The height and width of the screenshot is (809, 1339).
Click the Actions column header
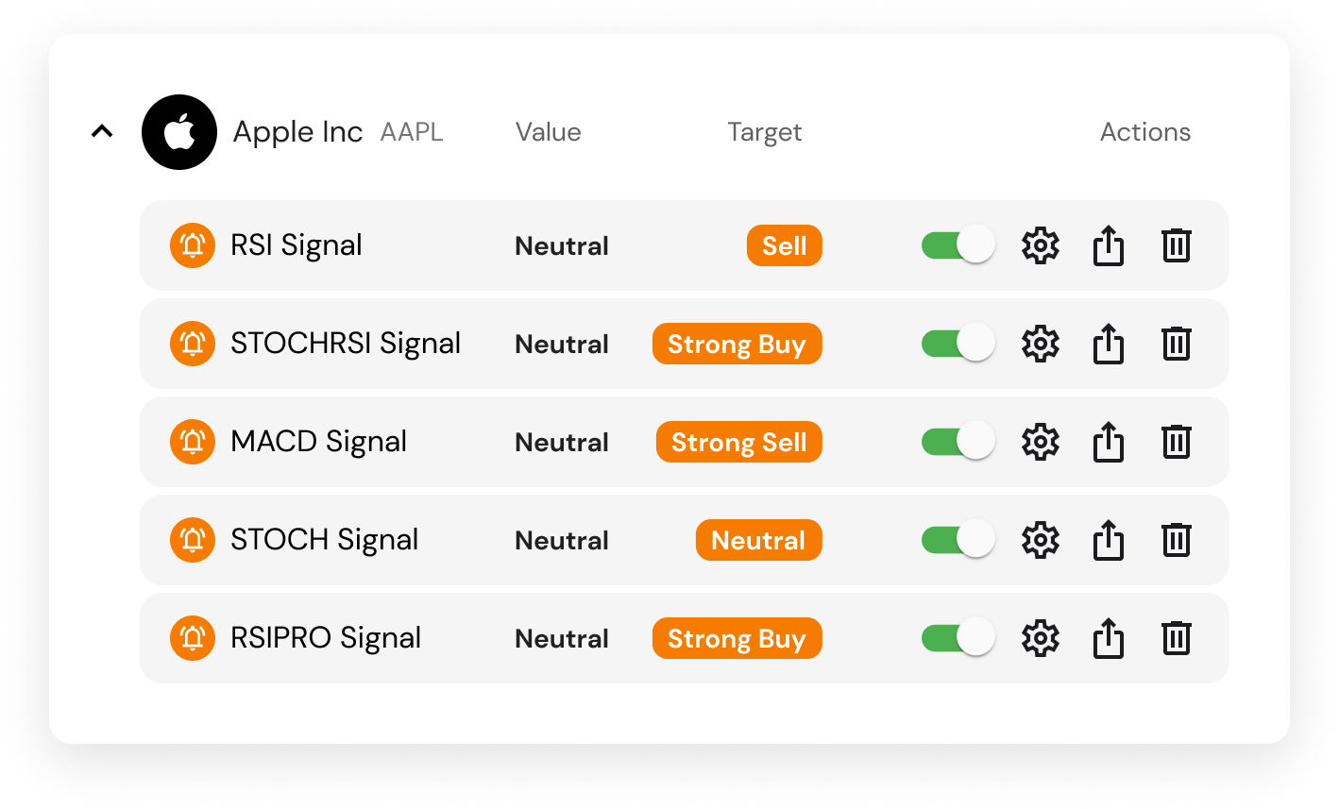[1145, 132]
